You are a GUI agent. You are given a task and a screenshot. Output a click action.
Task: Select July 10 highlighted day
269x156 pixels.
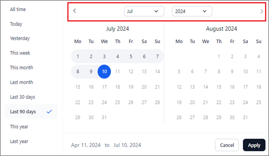coord(104,72)
